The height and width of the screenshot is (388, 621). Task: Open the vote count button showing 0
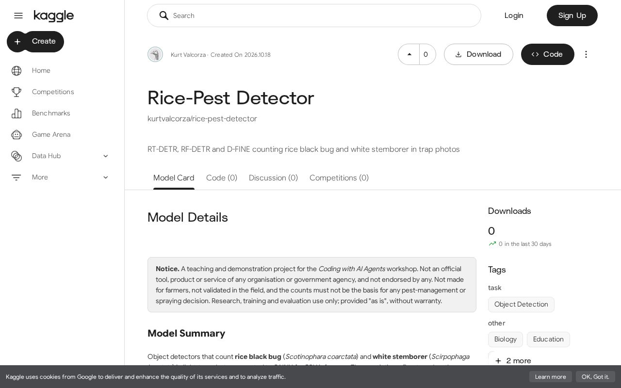click(427, 54)
